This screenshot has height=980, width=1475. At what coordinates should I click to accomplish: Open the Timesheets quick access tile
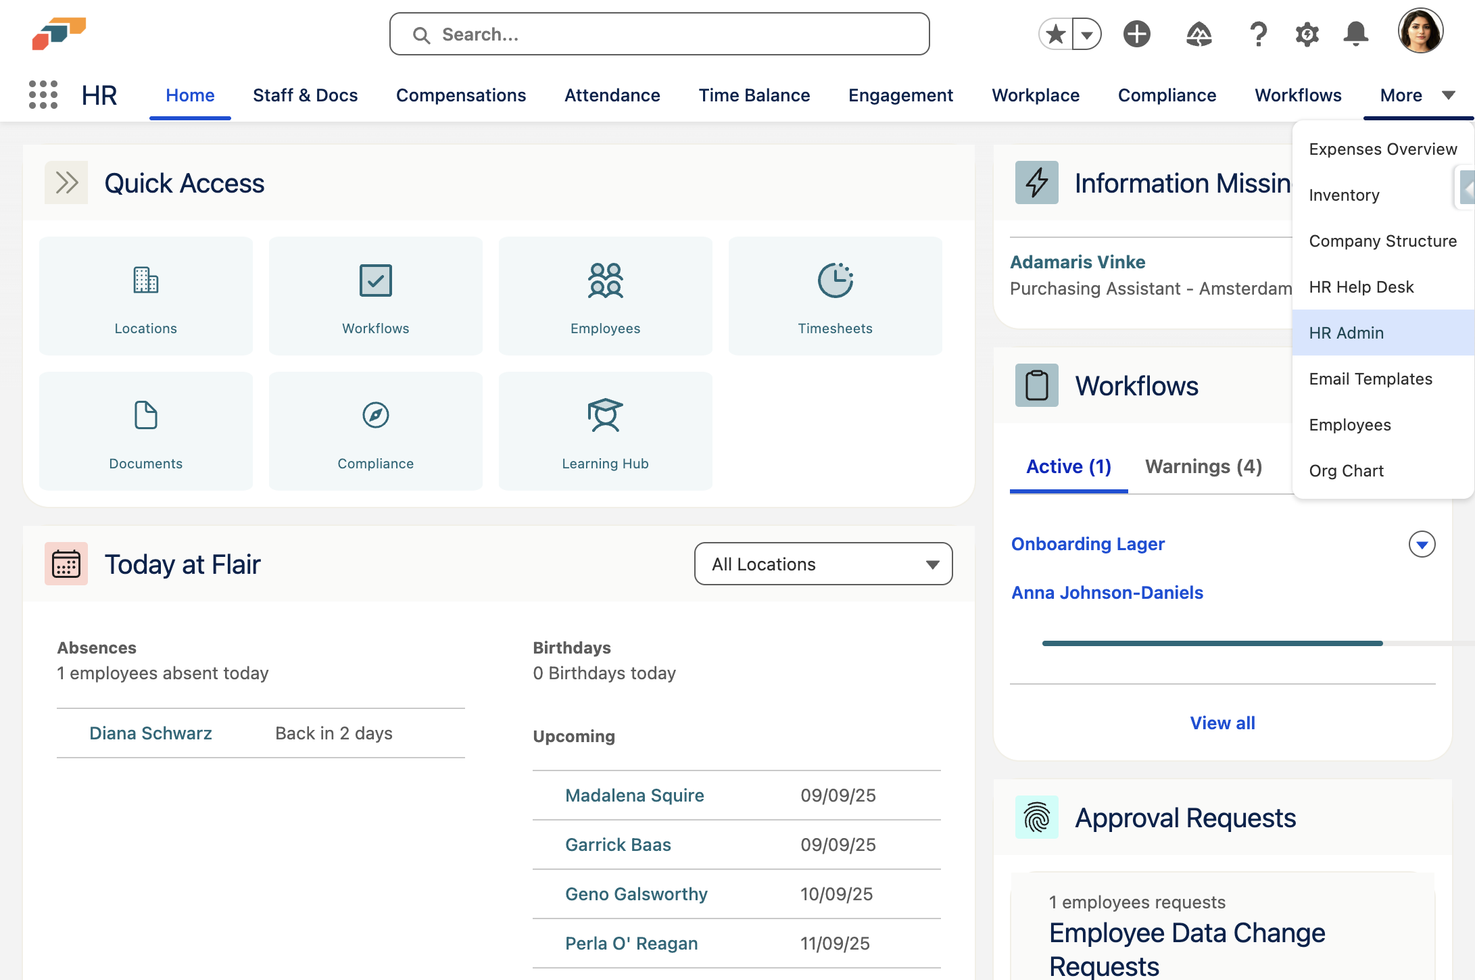coord(835,295)
